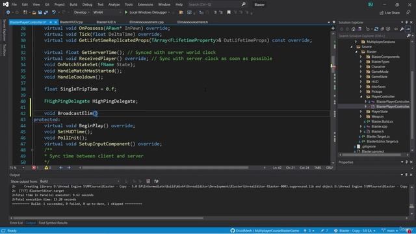Expand the MultiplayerSessions folder

click(x=356, y=42)
